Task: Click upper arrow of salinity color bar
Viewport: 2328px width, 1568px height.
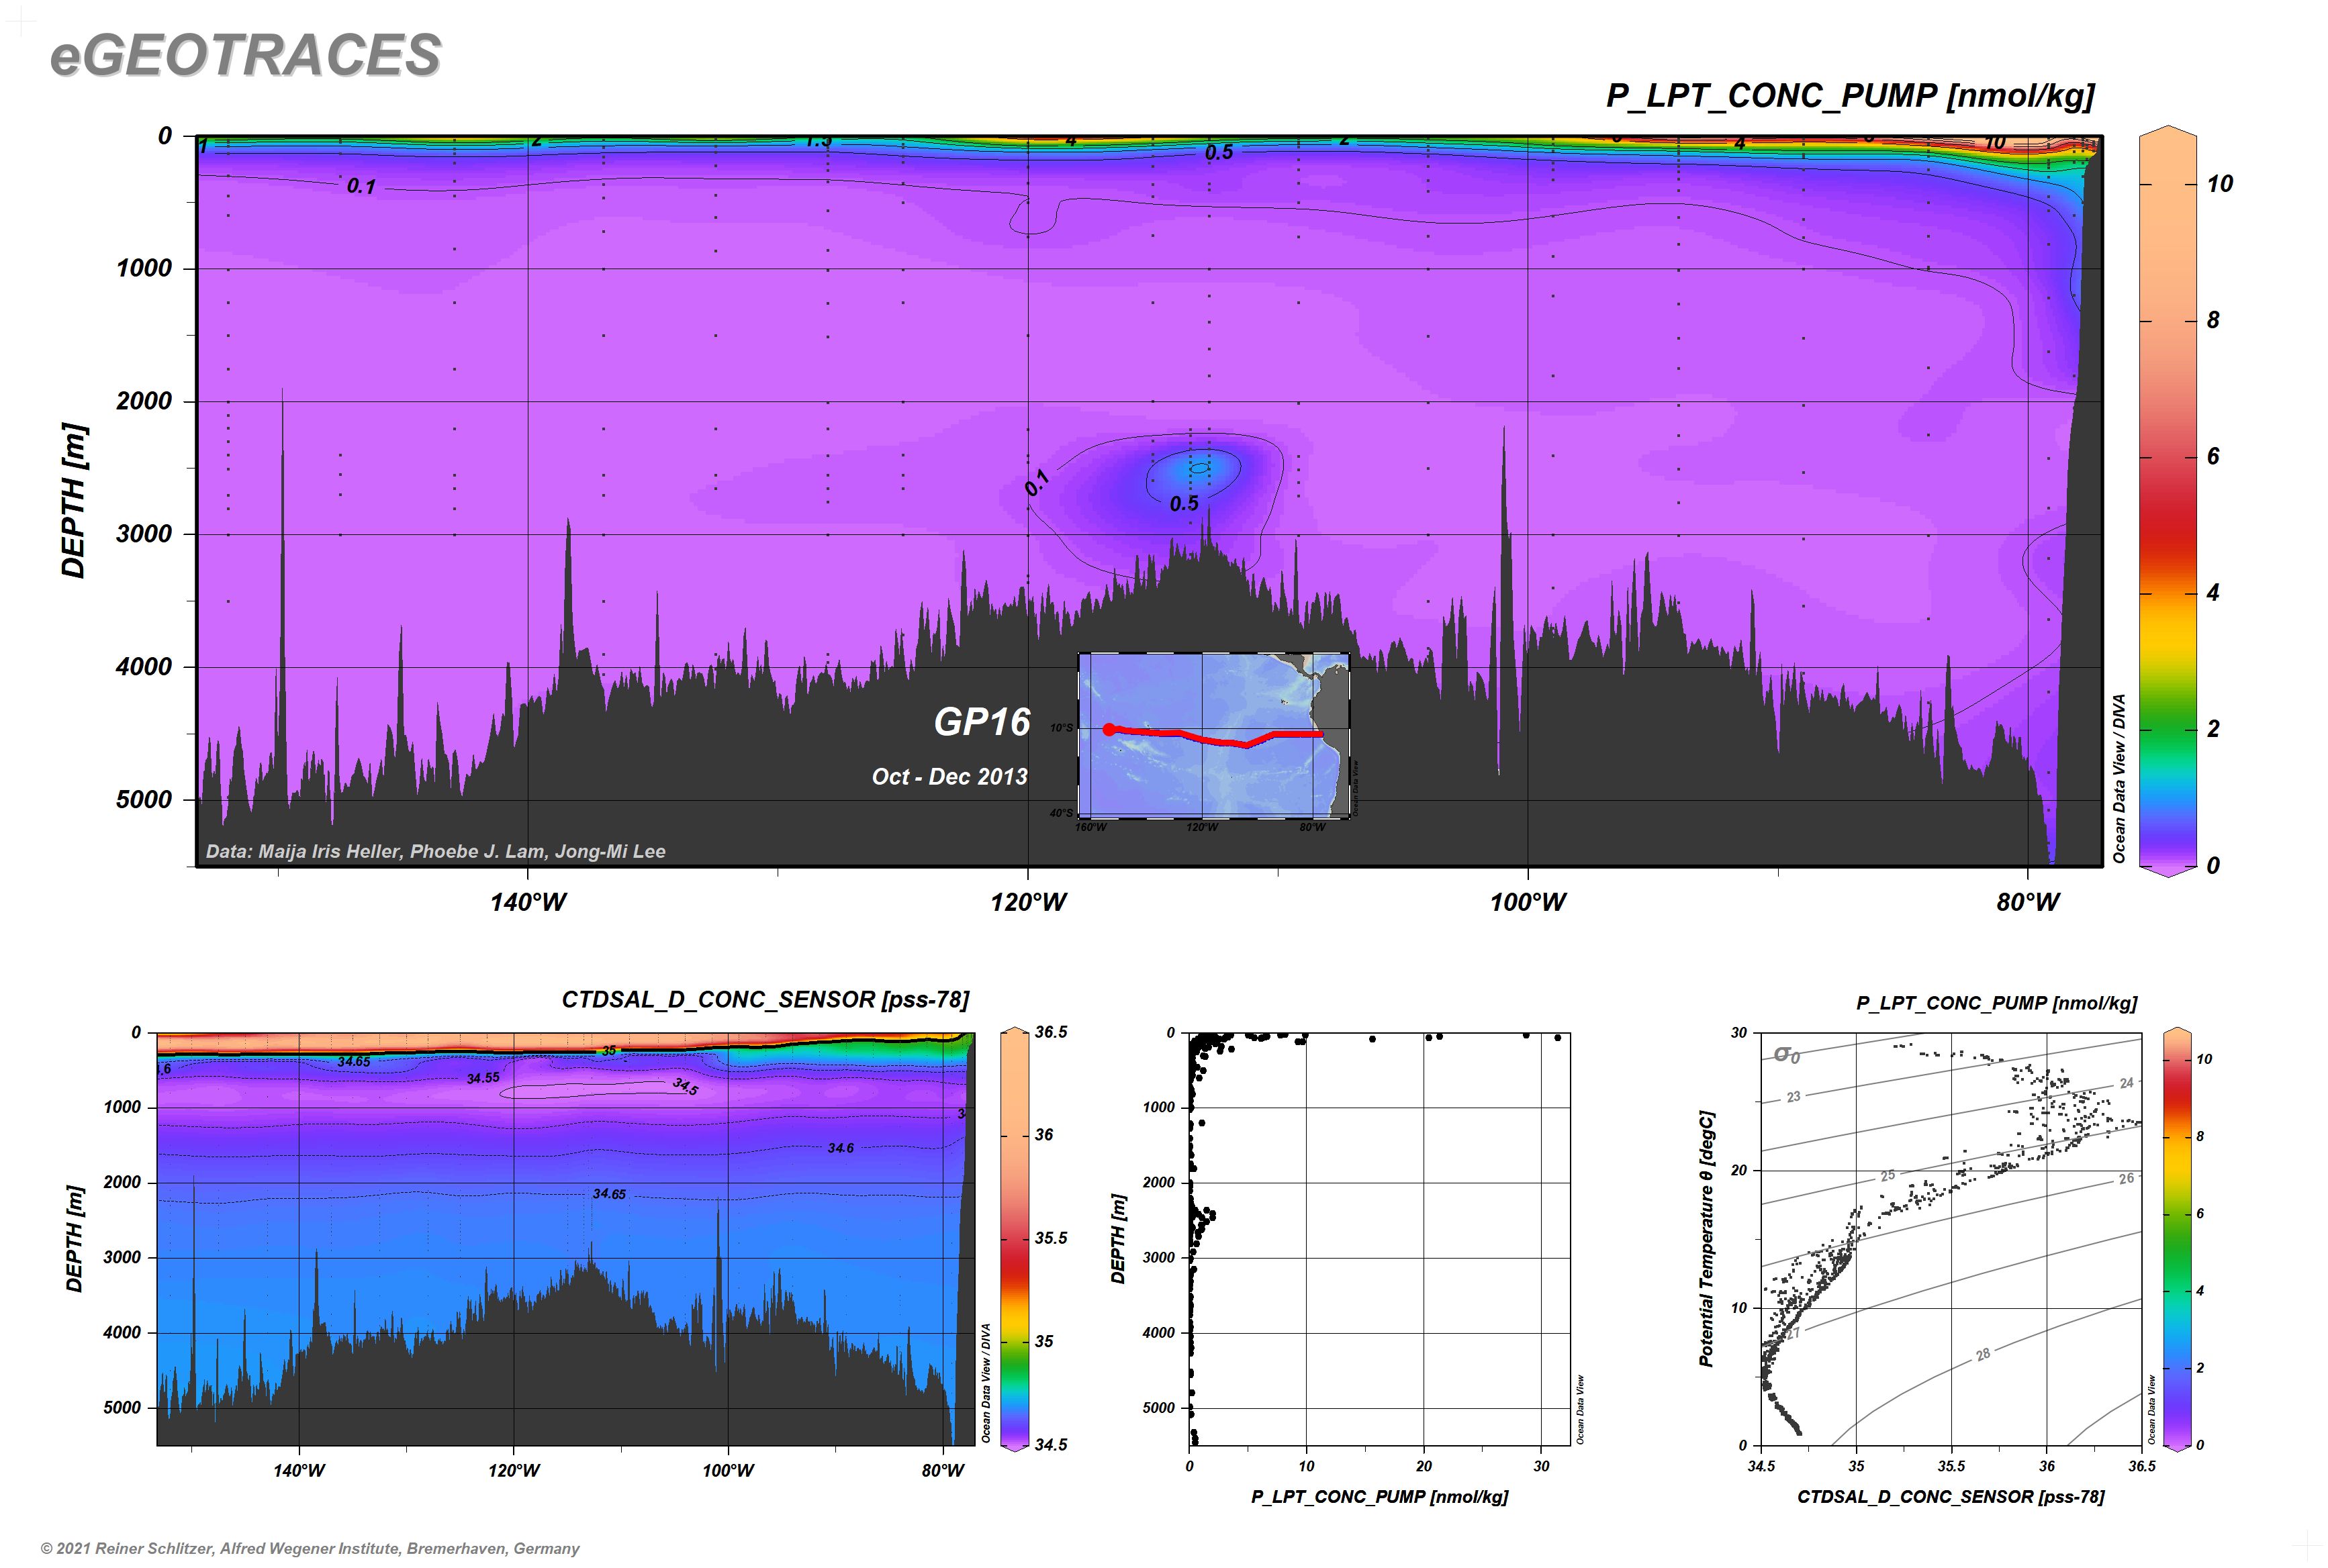Action: [x=1015, y=1030]
